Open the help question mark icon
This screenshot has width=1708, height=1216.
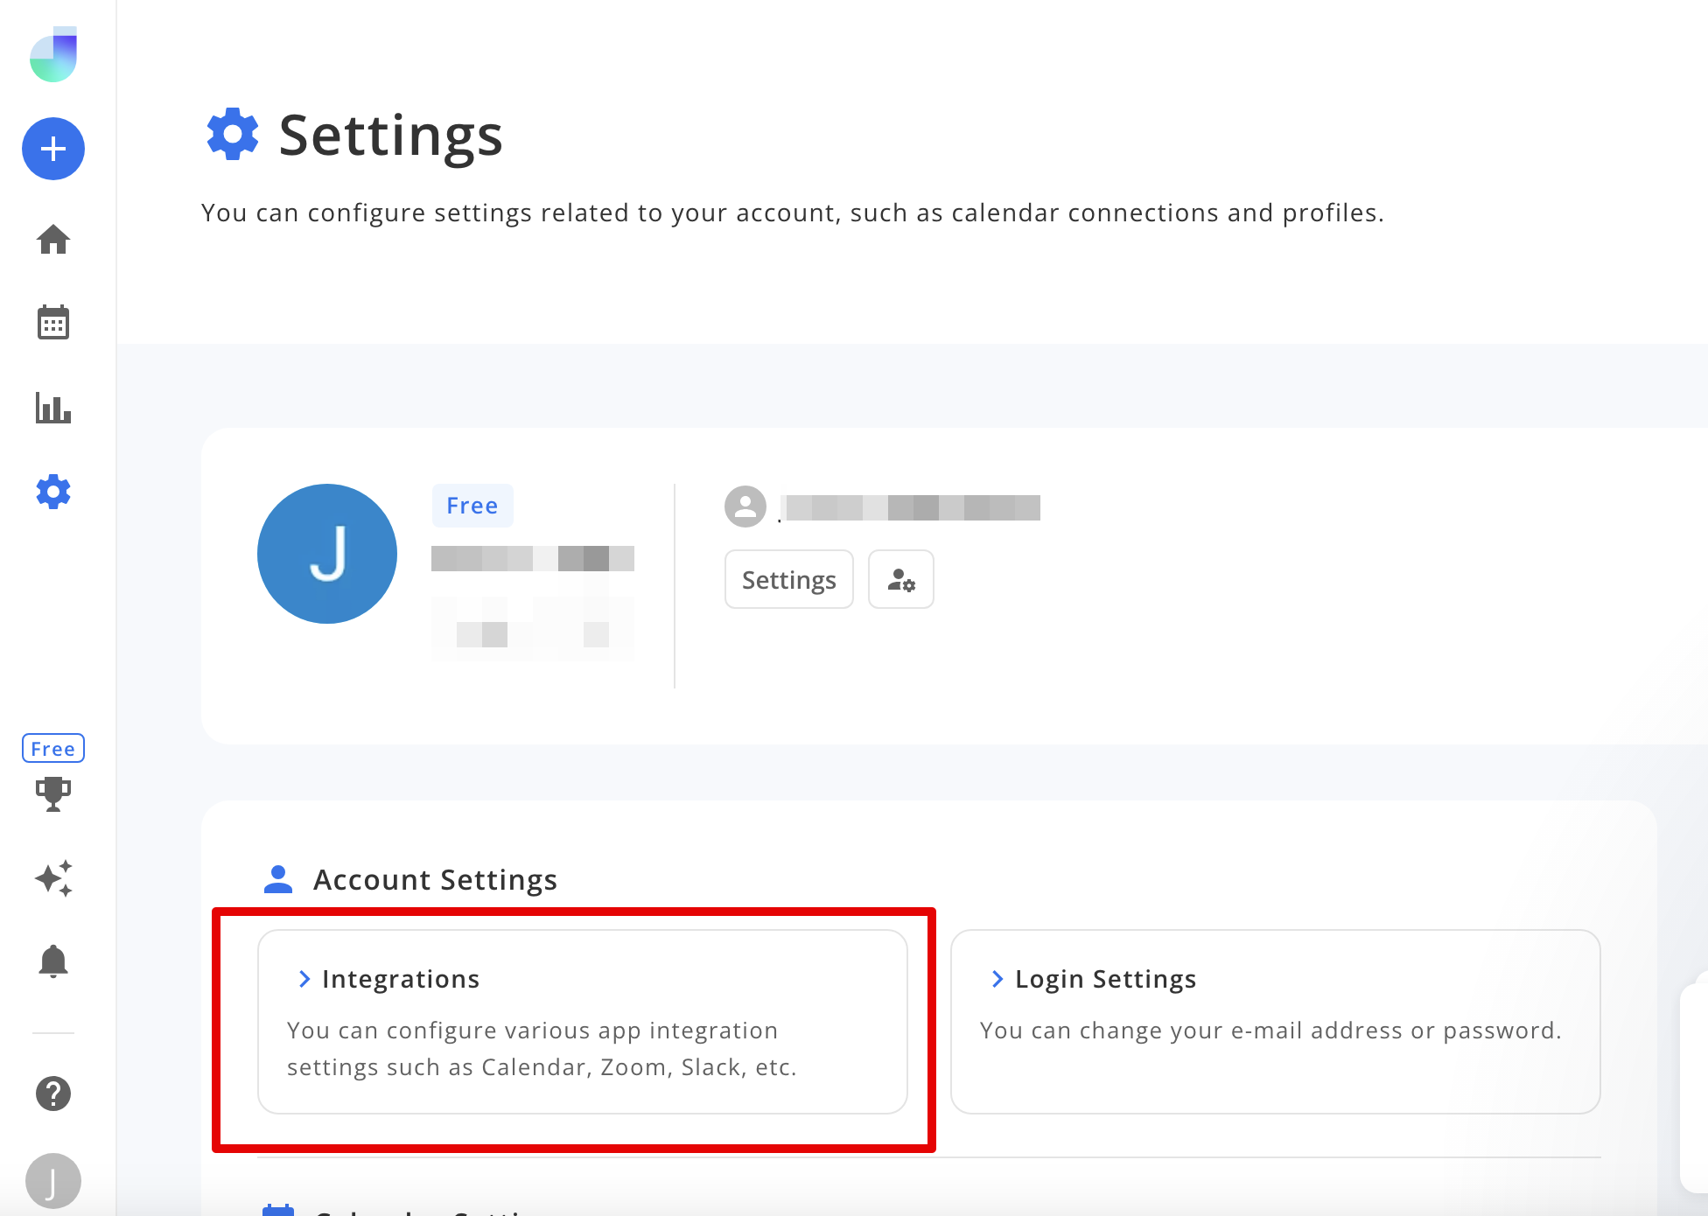tap(53, 1094)
